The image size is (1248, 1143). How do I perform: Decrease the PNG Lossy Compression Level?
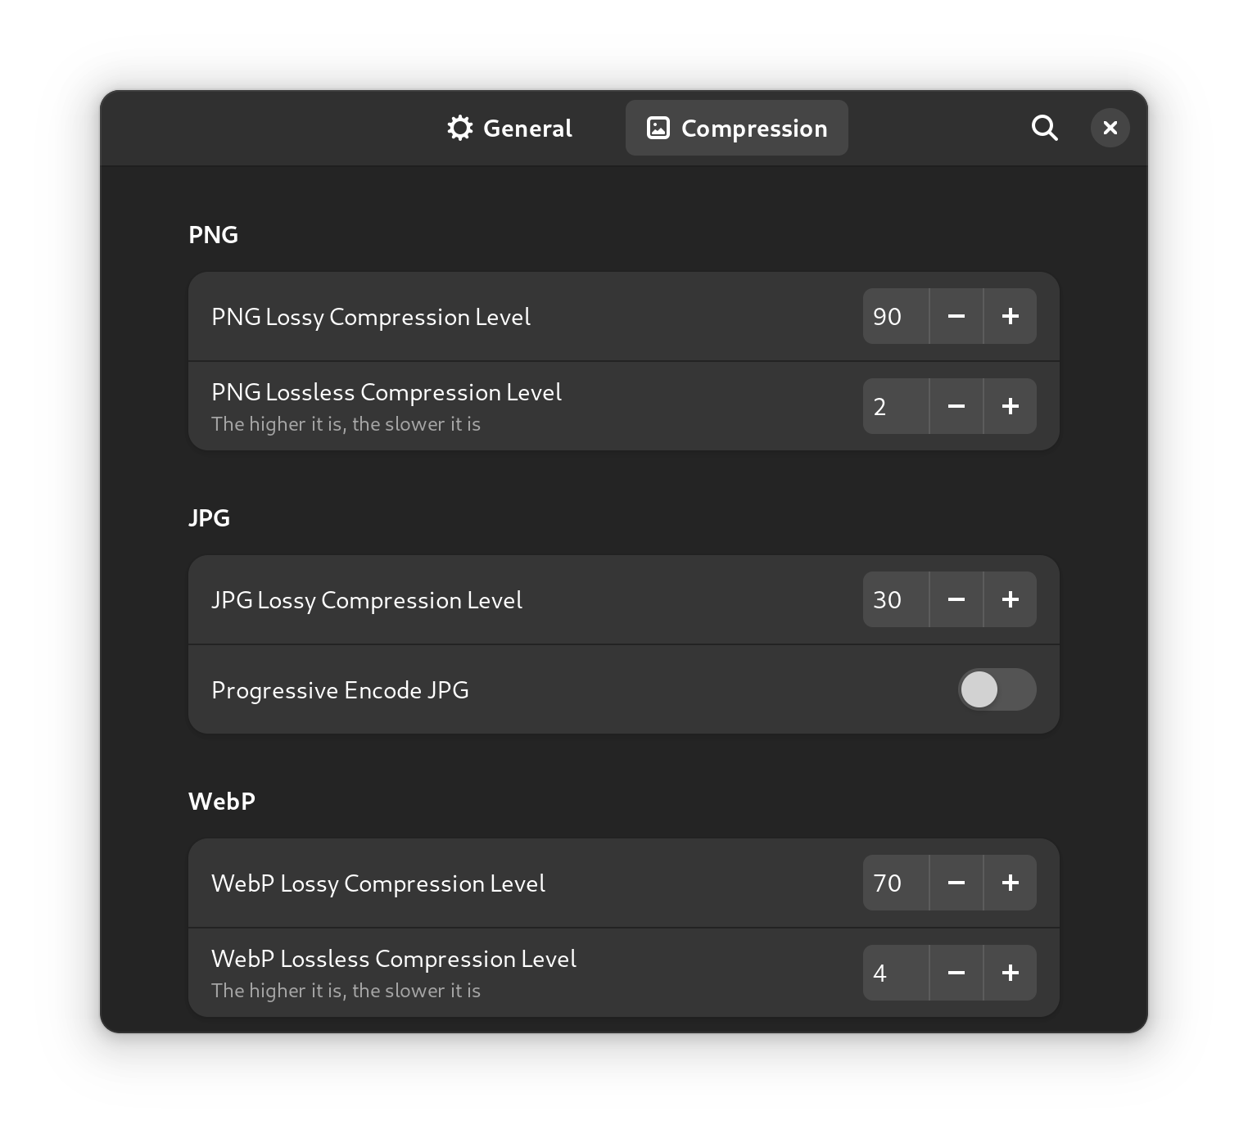956,316
